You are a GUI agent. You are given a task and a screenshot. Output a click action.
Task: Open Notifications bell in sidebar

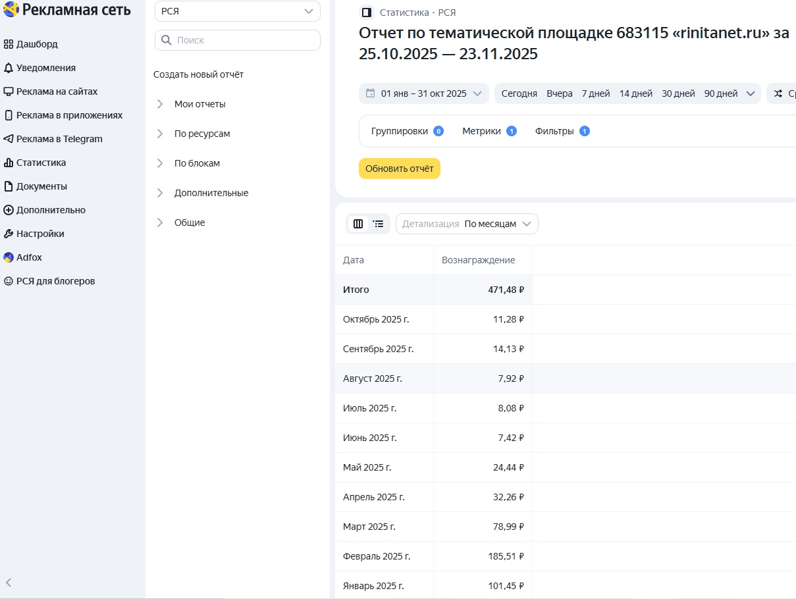pyautogui.click(x=9, y=68)
